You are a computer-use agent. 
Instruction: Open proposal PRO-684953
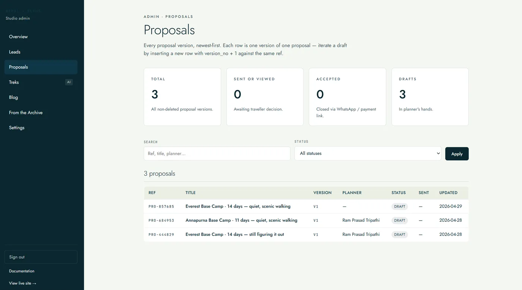coord(161,221)
